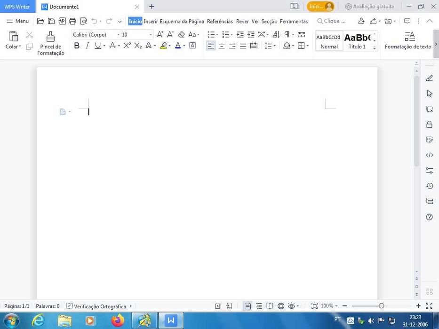Increase the paragraph indent
The height and width of the screenshot is (329, 439).
(251, 34)
